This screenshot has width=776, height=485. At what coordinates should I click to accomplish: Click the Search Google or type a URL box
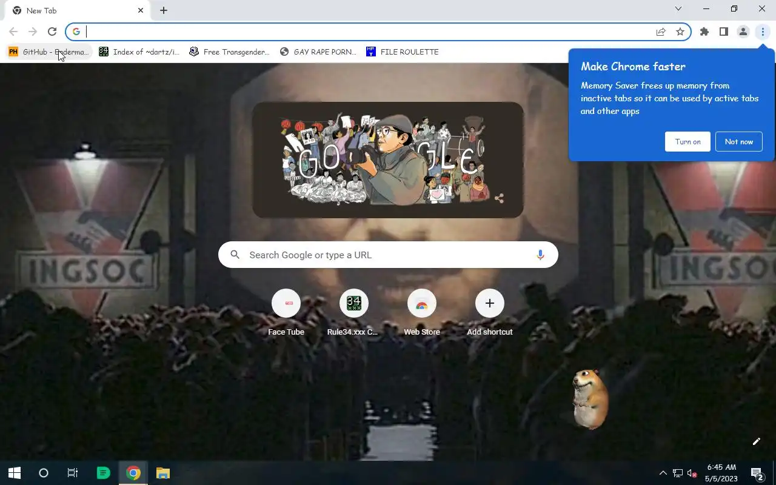(388, 255)
